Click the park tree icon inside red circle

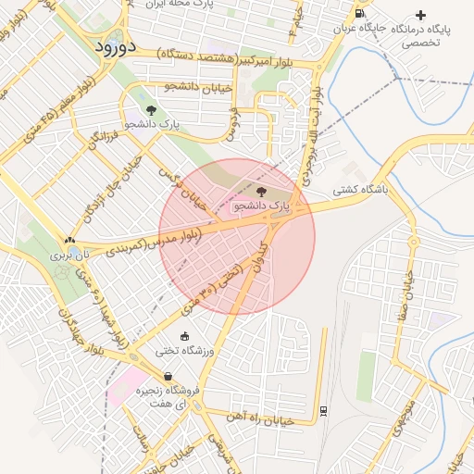pyautogui.click(x=261, y=192)
